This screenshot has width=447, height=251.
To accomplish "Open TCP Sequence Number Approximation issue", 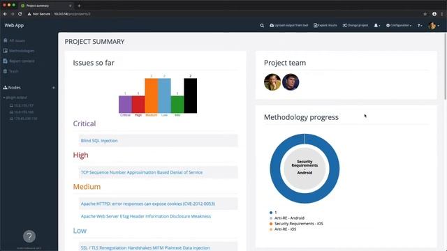I will point(142,172).
